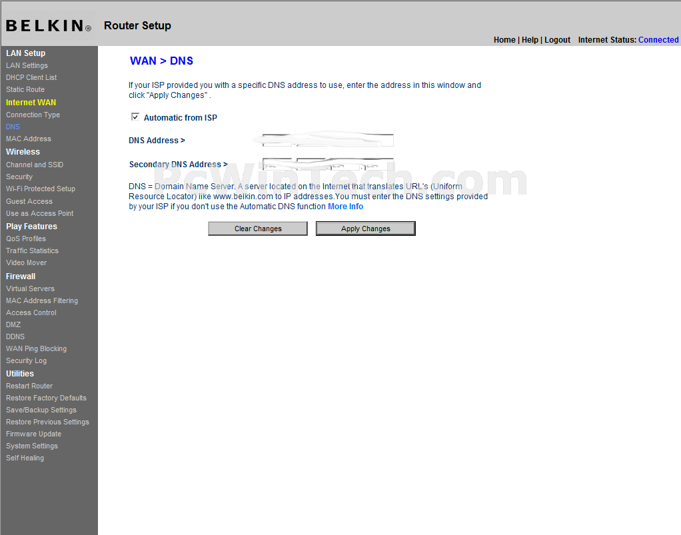
Task: Open Guest Access settings
Action: coord(29,201)
